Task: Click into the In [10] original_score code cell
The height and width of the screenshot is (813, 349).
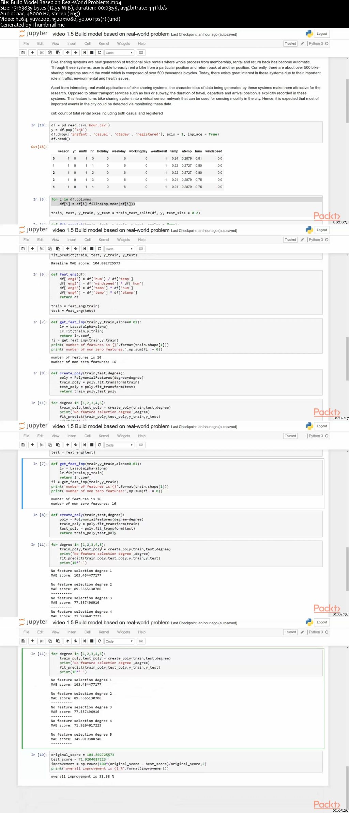Action: click(x=186, y=761)
